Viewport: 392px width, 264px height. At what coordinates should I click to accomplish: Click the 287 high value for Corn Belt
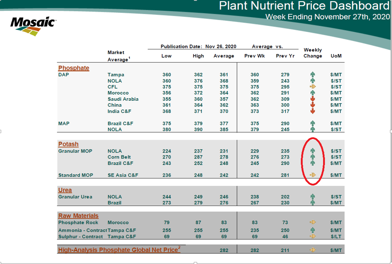click(x=198, y=157)
